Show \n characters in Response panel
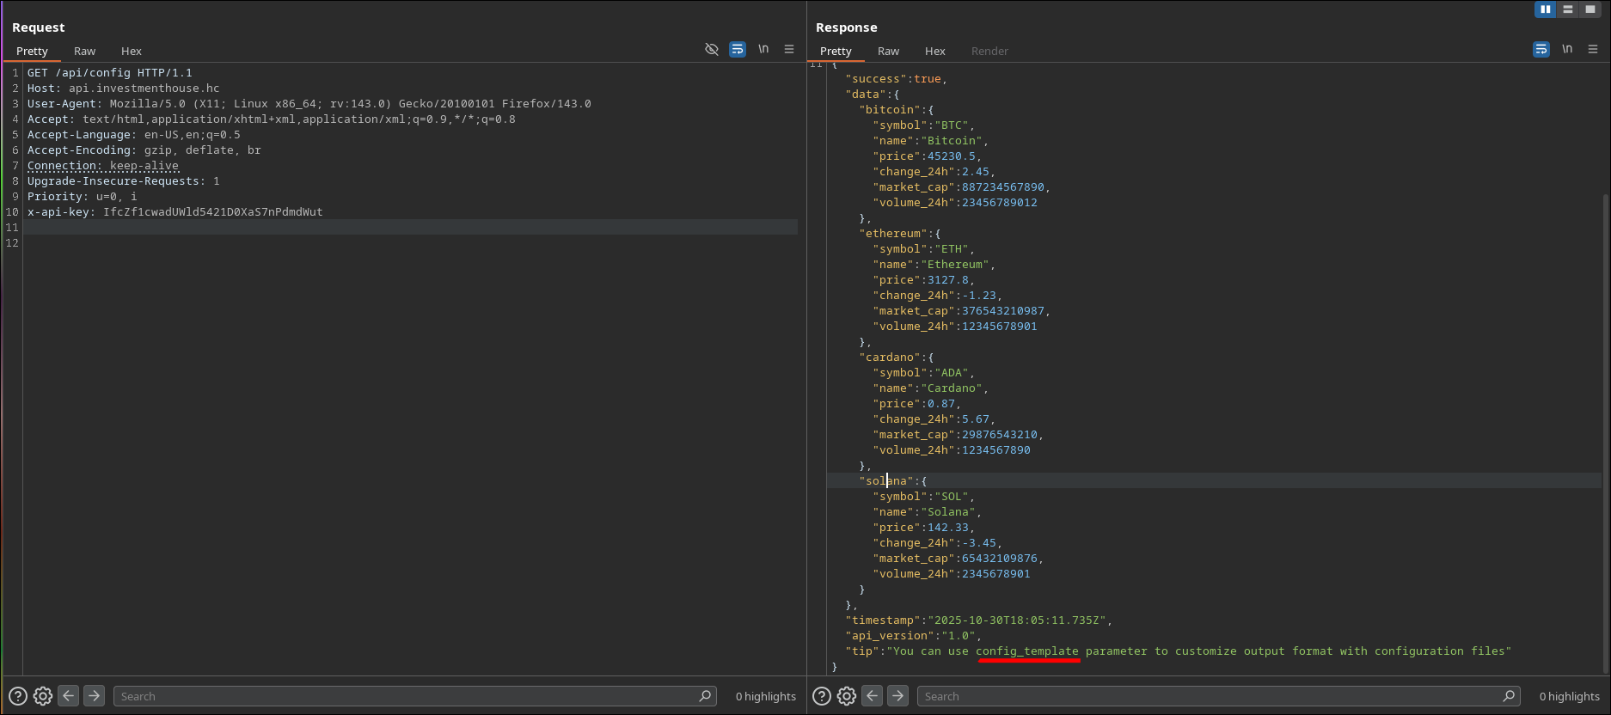 point(1567,50)
